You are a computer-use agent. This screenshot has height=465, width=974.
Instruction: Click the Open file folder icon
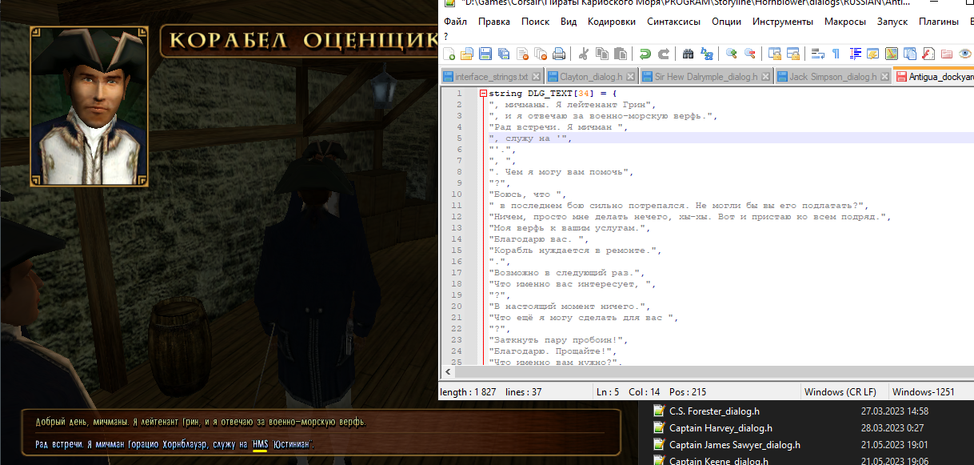[468, 54]
